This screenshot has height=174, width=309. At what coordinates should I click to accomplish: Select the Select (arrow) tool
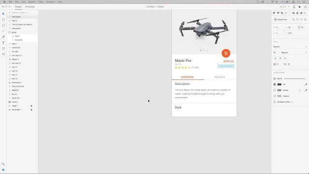[3, 14]
